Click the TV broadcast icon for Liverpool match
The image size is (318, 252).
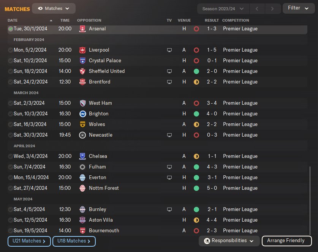tap(169, 50)
